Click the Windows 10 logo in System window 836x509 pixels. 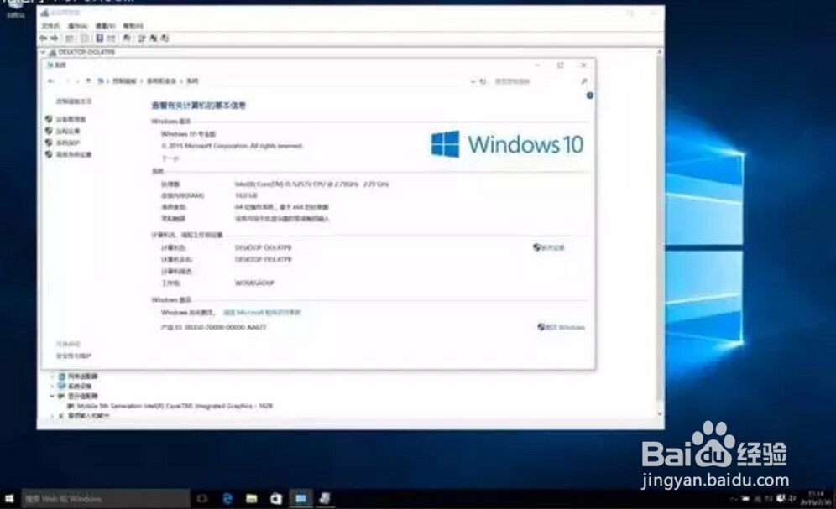pyautogui.click(x=507, y=144)
